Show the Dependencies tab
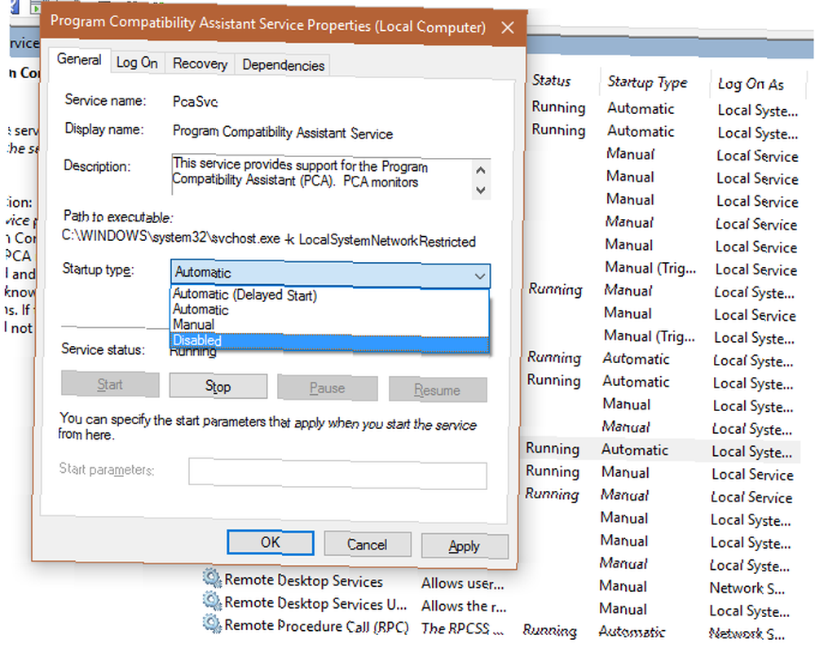The height and width of the screenshot is (648, 815). coord(284,65)
